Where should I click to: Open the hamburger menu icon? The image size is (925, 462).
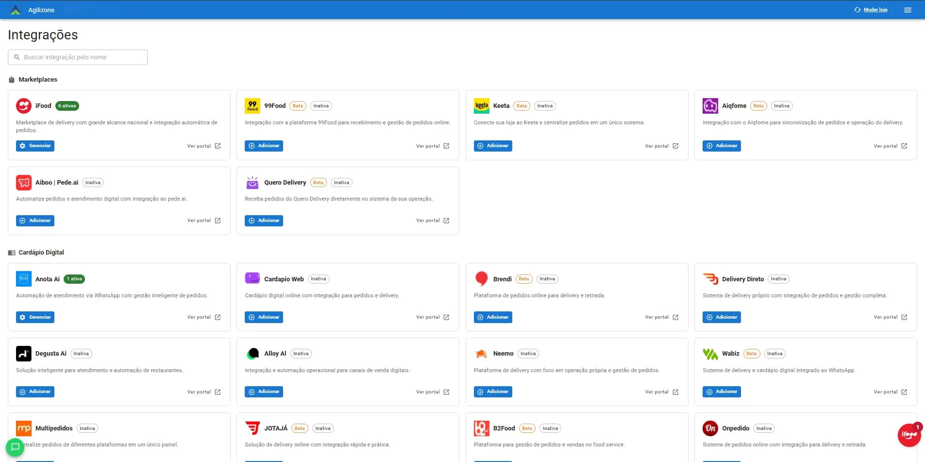point(908,10)
